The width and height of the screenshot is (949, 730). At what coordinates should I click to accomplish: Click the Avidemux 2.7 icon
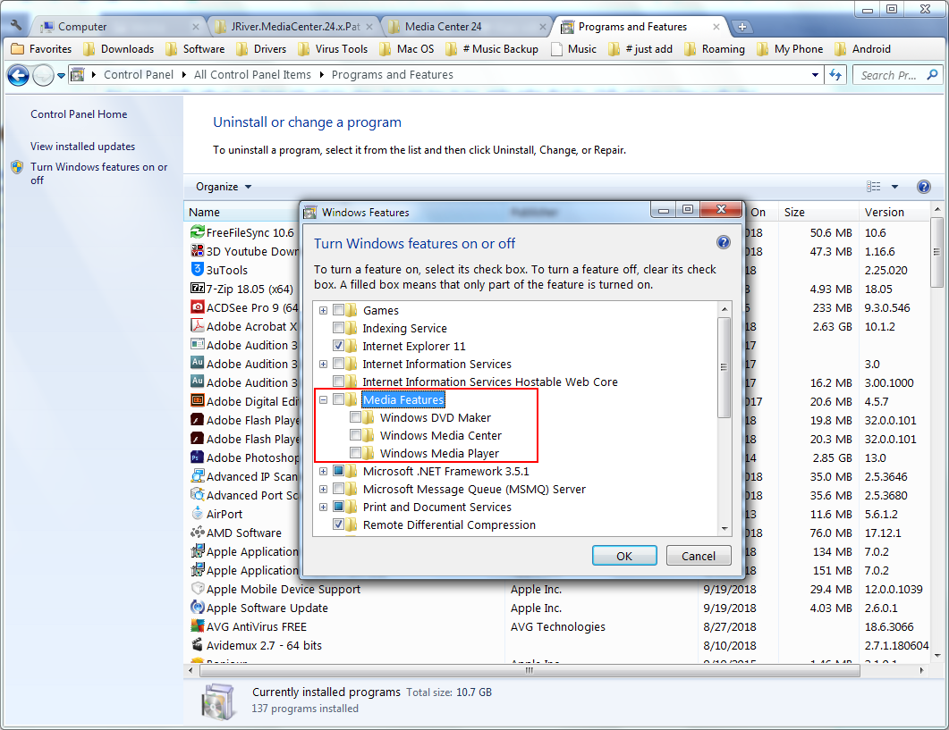tap(198, 645)
